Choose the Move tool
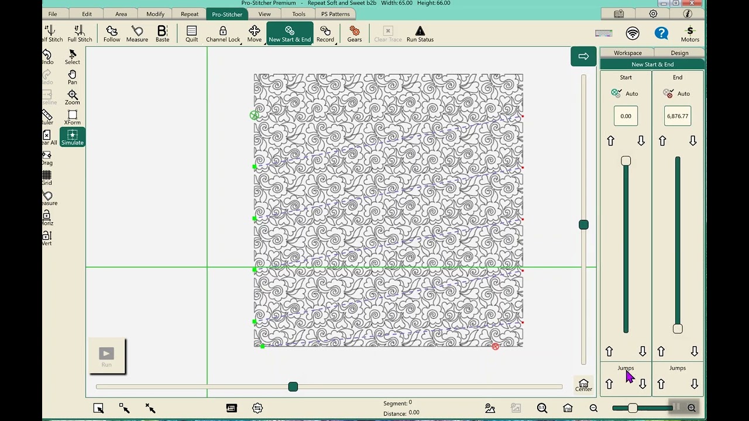Image resolution: width=749 pixels, height=421 pixels. tap(255, 34)
